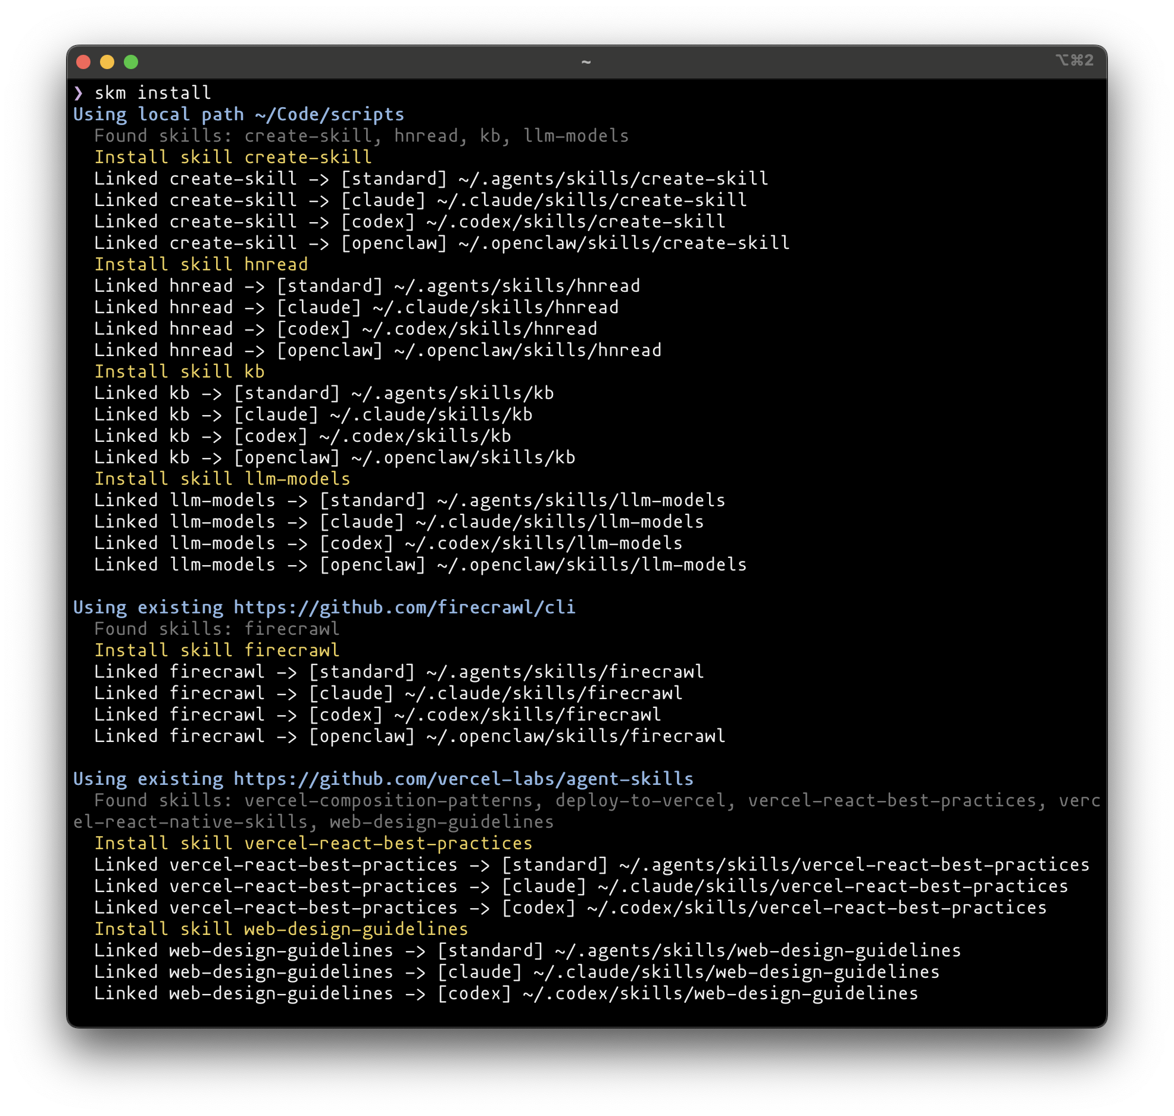Click the ~/.claude/skills/hnread path

pos(495,307)
